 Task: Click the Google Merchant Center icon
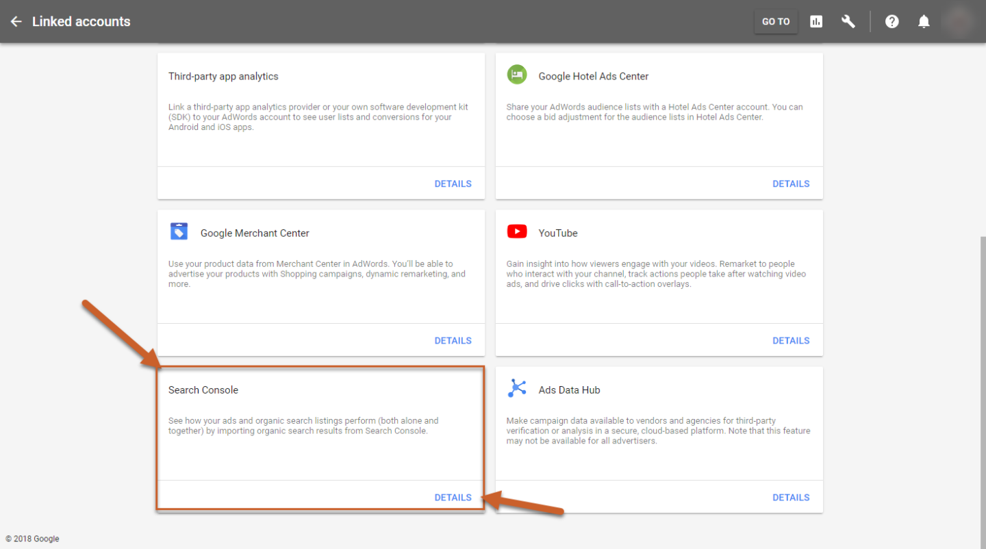click(179, 232)
